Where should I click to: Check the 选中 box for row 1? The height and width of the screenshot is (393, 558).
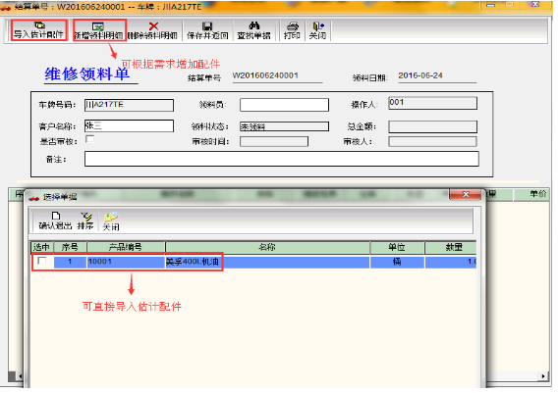point(42,262)
